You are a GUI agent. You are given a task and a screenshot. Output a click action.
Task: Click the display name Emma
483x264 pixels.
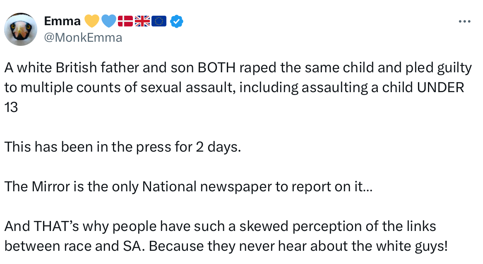(62, 21)
